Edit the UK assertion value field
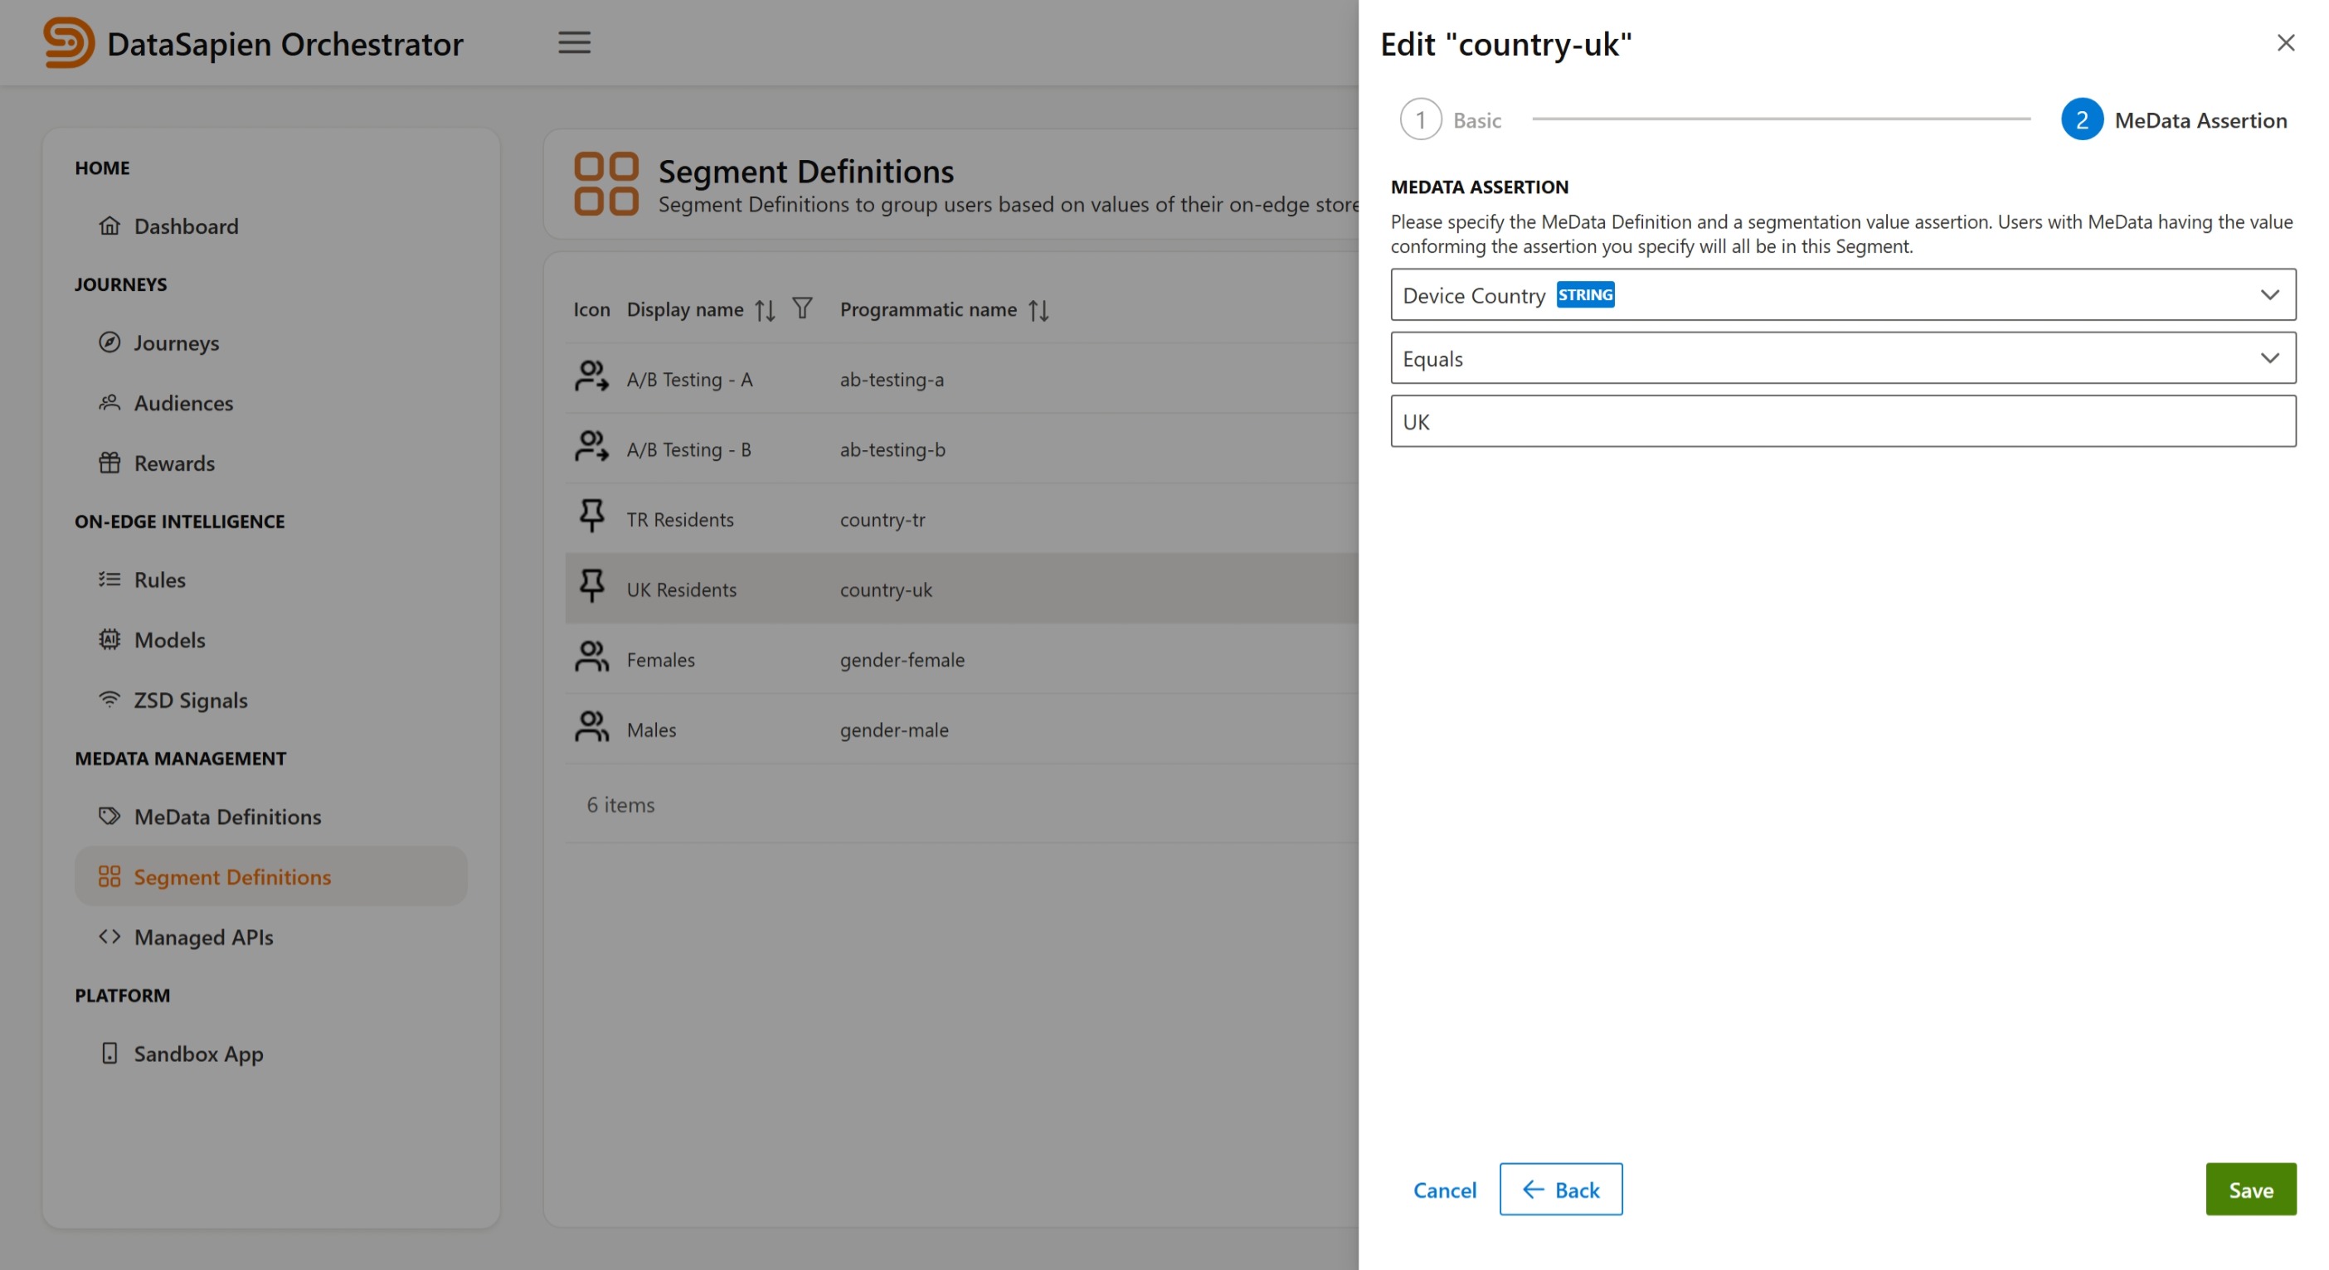 [1841, 421]
